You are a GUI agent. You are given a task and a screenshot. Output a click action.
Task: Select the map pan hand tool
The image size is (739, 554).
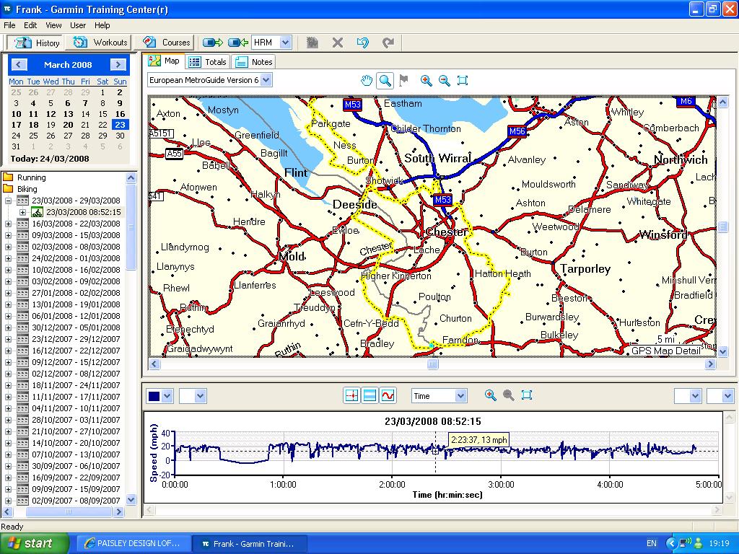367,81
